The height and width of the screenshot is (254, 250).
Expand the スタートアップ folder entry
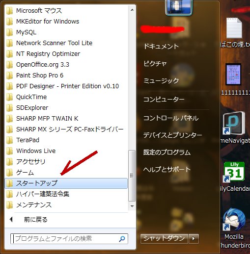(66, 183)
